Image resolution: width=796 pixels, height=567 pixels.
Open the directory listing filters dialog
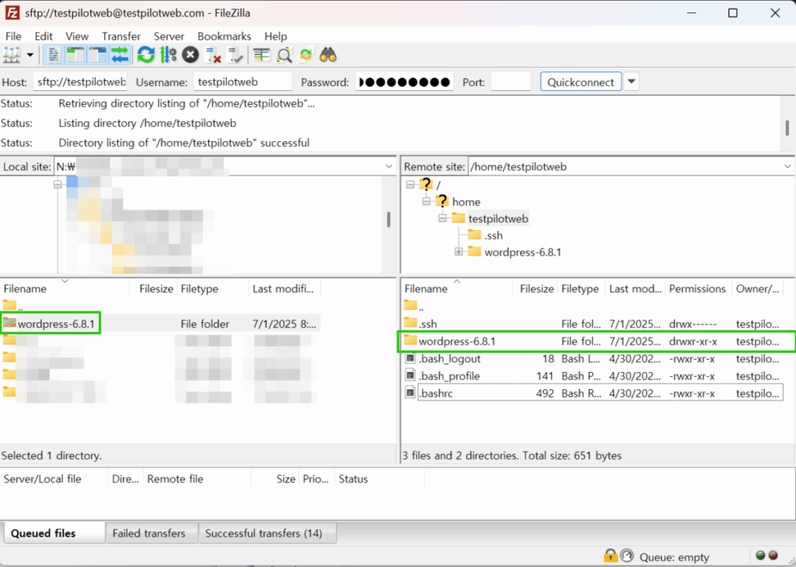(262, 55)
